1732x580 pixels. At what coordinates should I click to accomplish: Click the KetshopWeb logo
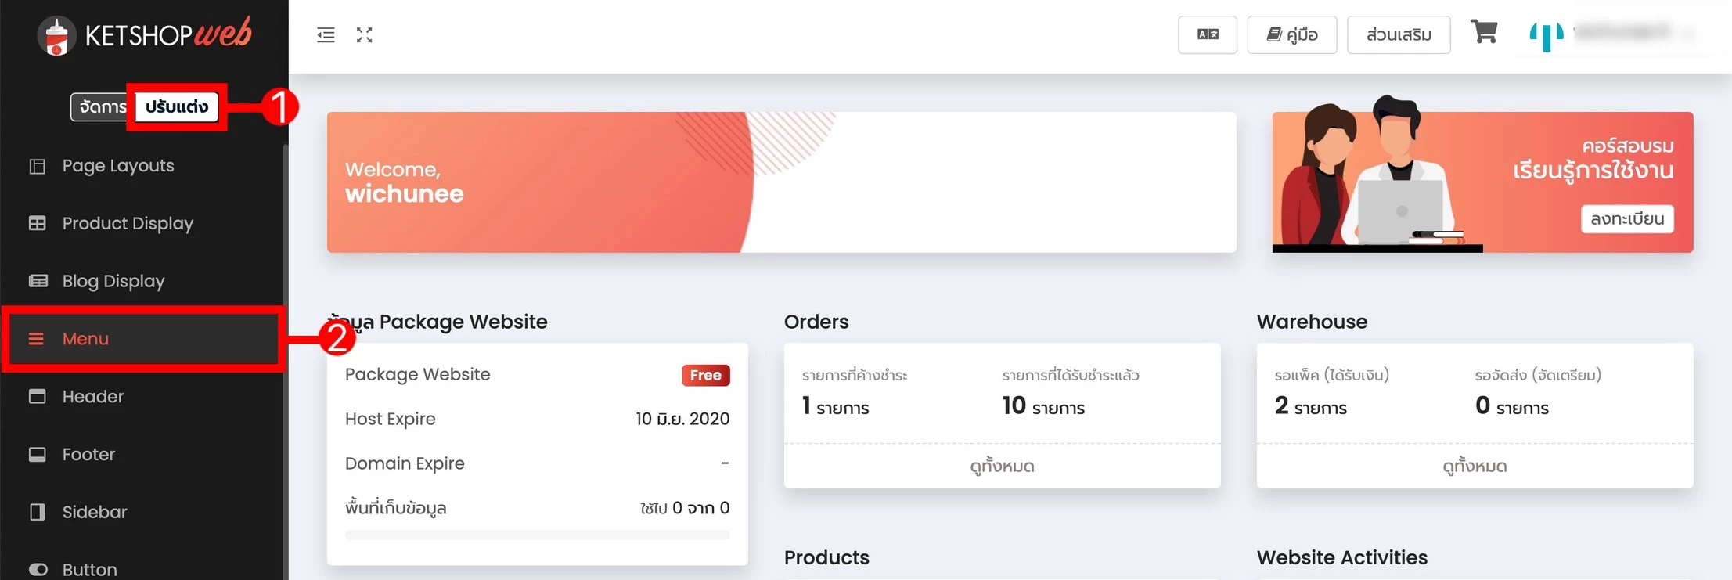point(145,35)
